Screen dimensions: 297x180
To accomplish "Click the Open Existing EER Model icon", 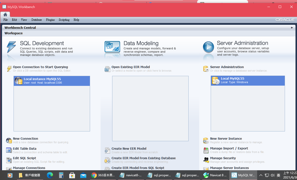I will (x=107, y=69).
